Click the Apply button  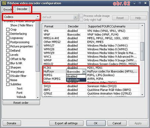(x=138, y=123)
